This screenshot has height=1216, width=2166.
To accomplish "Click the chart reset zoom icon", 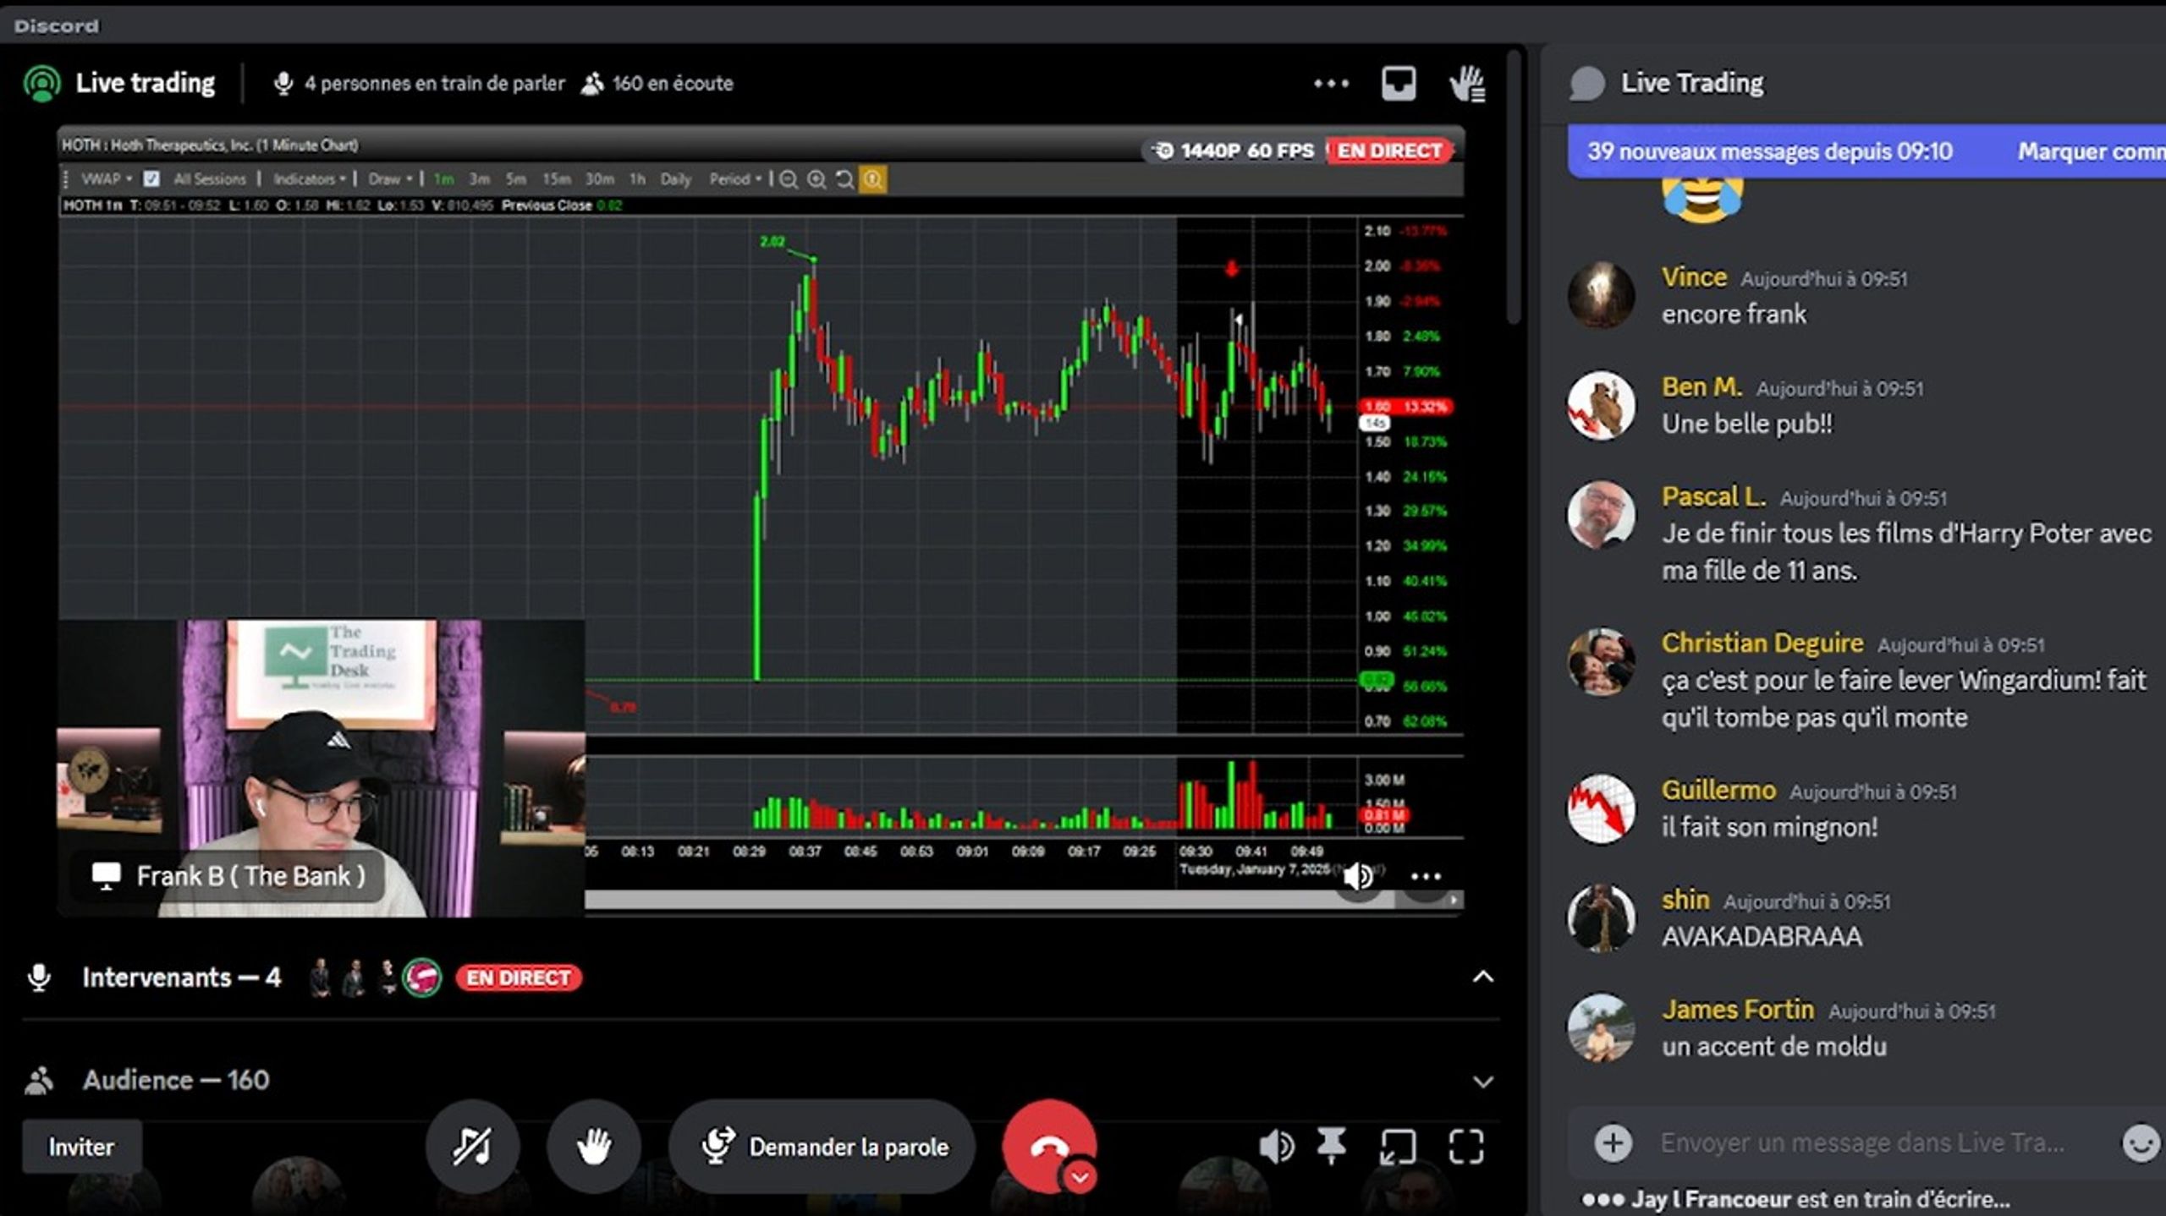I will (x=844, y=179).
